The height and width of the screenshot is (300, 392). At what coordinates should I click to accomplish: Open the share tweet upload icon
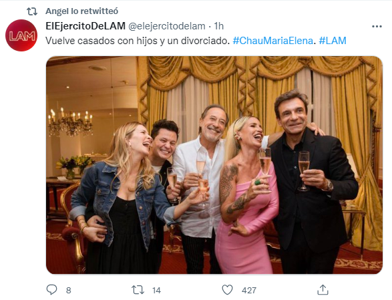point(323,290)
